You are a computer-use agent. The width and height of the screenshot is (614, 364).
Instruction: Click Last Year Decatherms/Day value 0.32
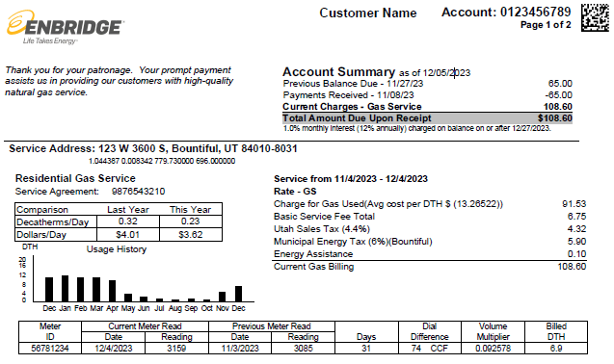[128, 221]
